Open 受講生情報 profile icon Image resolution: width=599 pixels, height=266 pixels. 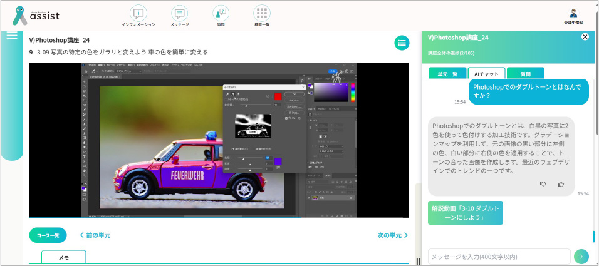[x=573, y=14]
